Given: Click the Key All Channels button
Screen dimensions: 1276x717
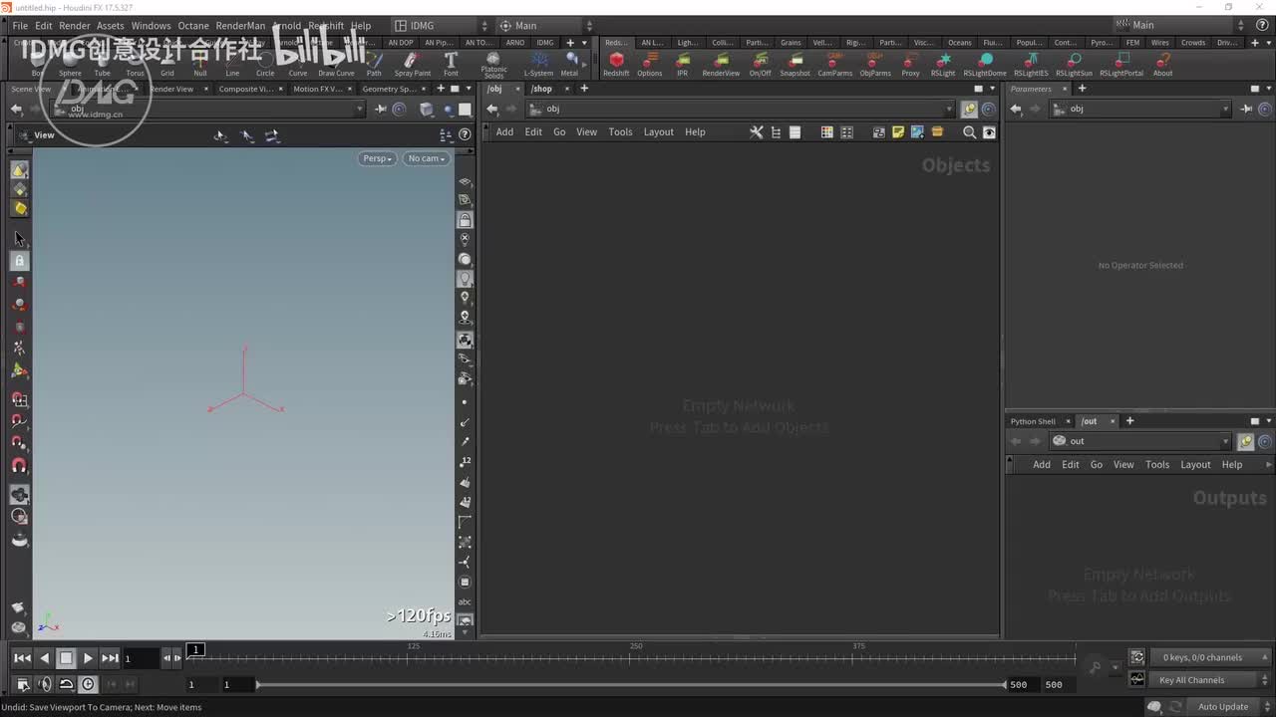Looking at the screenshot, I should (1191, 680).
